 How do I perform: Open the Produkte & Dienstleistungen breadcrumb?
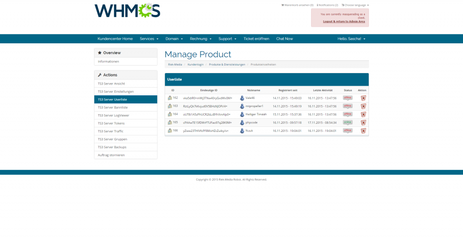pos(227,65)
